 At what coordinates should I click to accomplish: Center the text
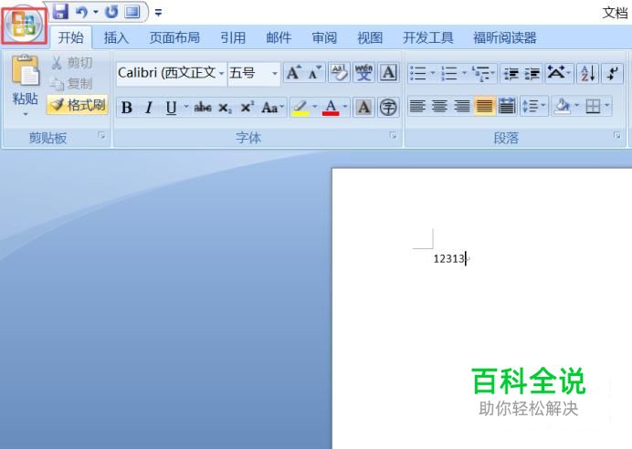click(x=439, y=106)
